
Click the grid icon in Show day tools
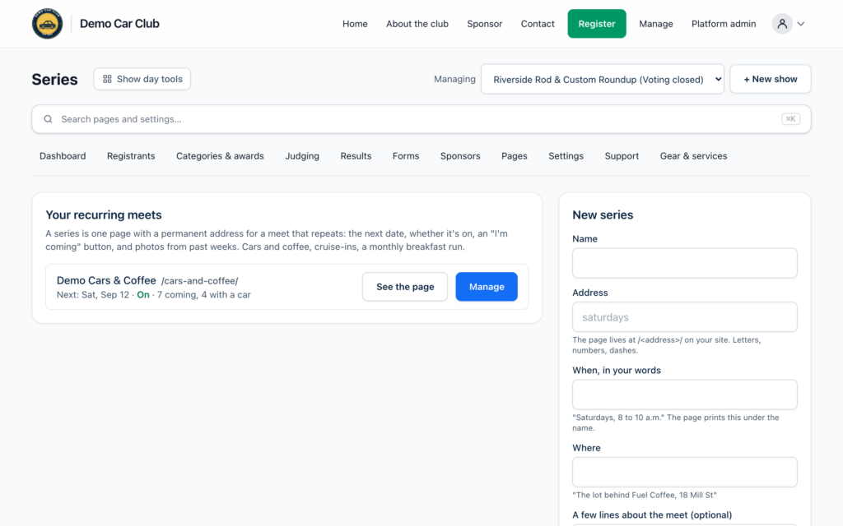click(108, 79)
